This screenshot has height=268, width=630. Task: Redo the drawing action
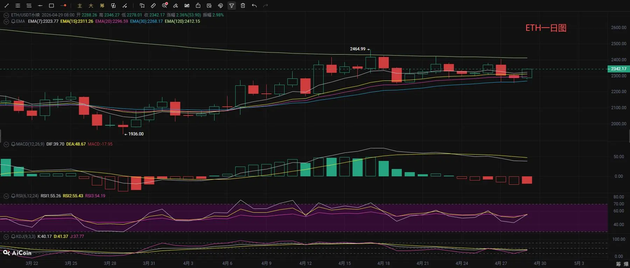pyautogui.click(x=265, y=6)
